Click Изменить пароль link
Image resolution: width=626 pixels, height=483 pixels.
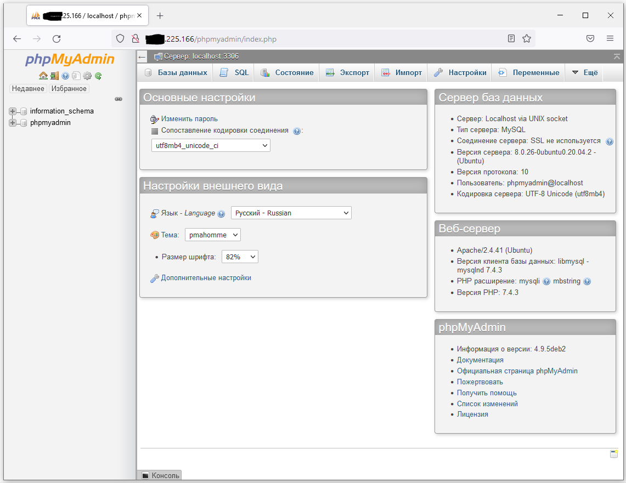[x=189, y=119]
